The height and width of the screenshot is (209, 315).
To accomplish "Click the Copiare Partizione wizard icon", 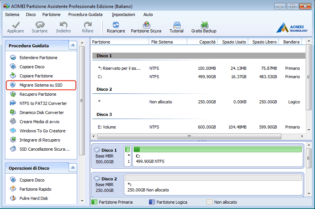I will pyautogui.click(x=13, y=76).
